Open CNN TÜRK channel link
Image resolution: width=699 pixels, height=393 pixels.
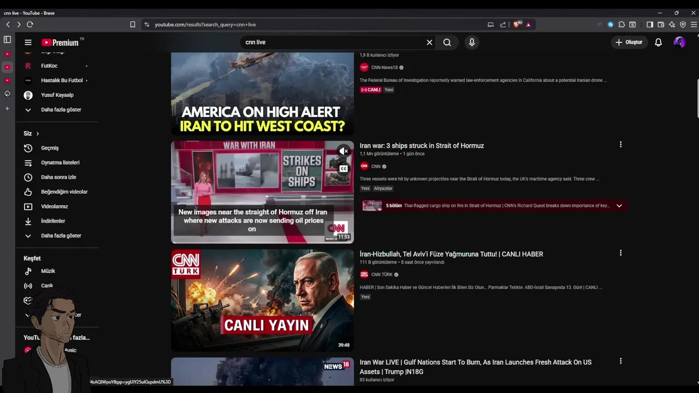point(382,275)
